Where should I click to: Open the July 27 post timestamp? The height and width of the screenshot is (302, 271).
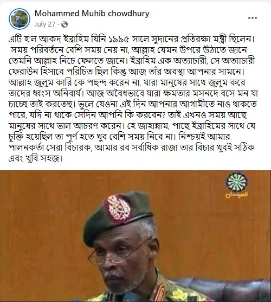(45, 24)
